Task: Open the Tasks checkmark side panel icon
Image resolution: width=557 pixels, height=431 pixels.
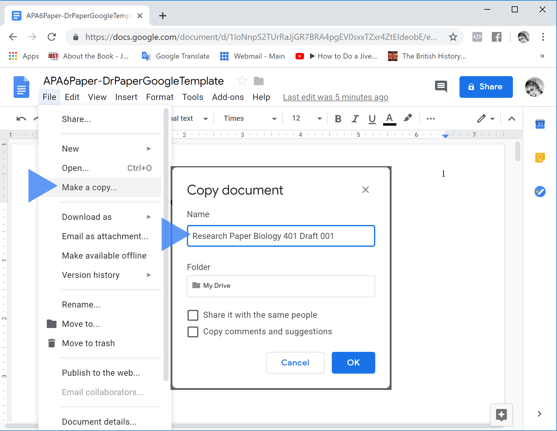Action: (x=540, y=191)
